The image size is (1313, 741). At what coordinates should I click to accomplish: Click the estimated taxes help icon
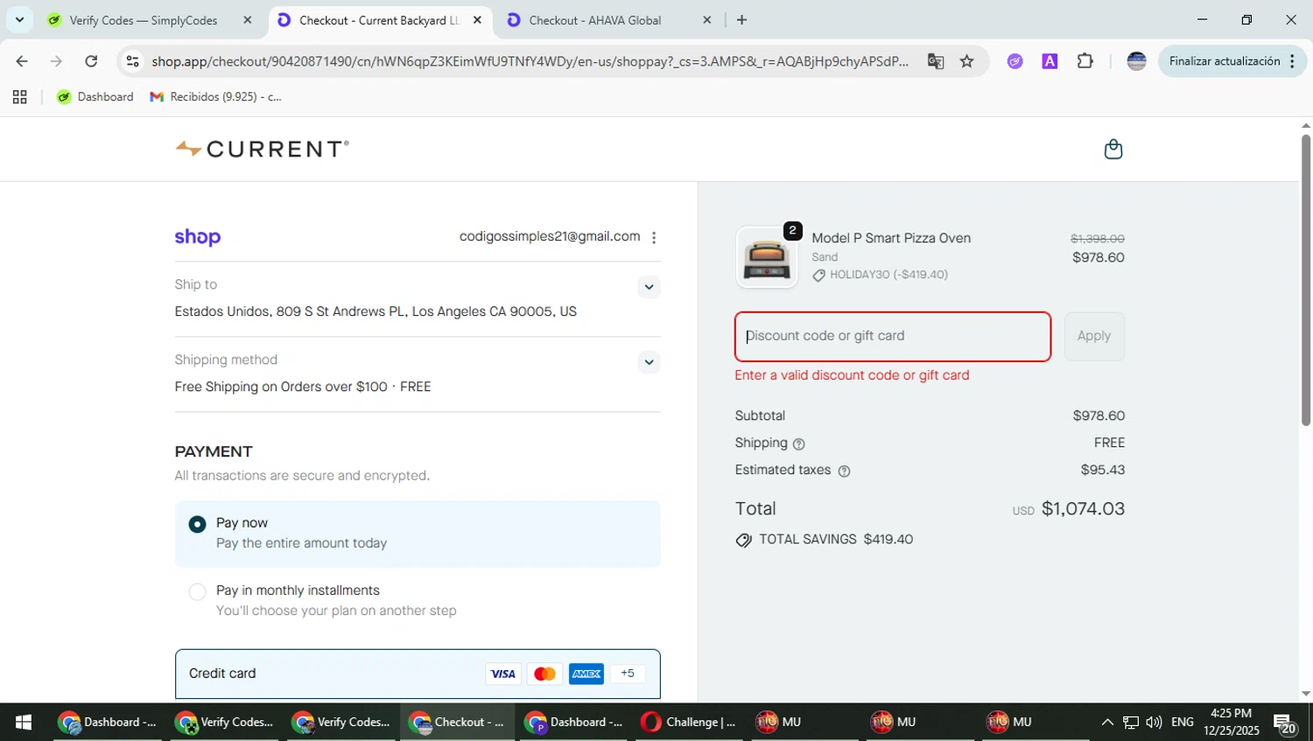(844, 471)
